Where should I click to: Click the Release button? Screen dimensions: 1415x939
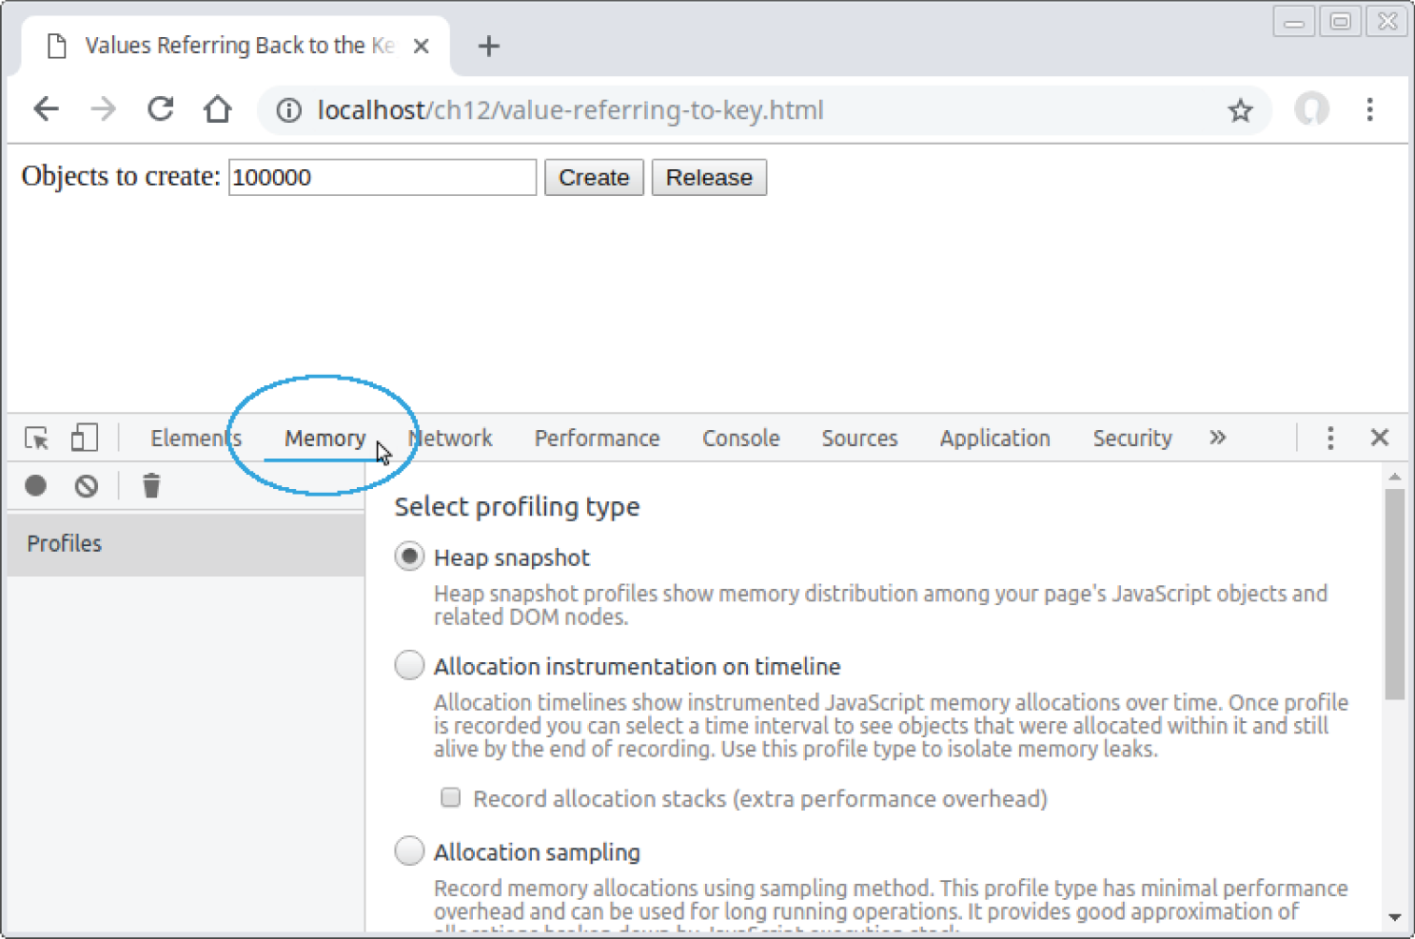(x=708, y=177)
